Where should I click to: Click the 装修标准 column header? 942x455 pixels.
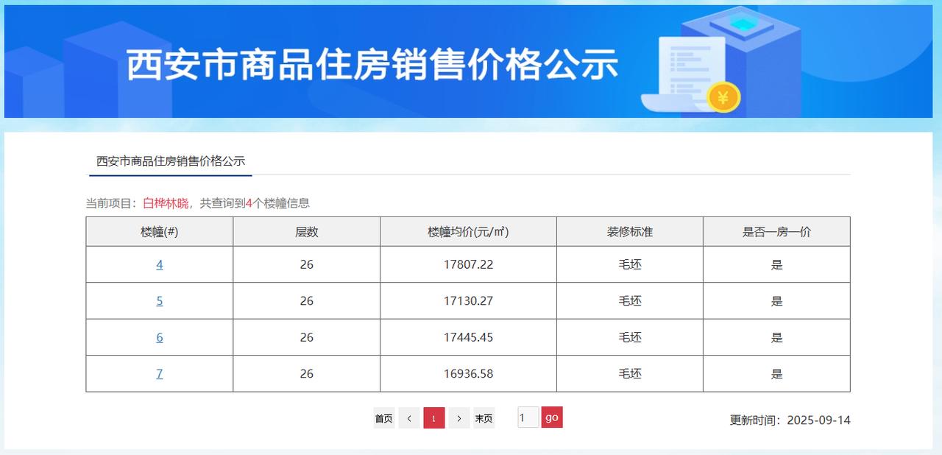click(x=630, y=232)
